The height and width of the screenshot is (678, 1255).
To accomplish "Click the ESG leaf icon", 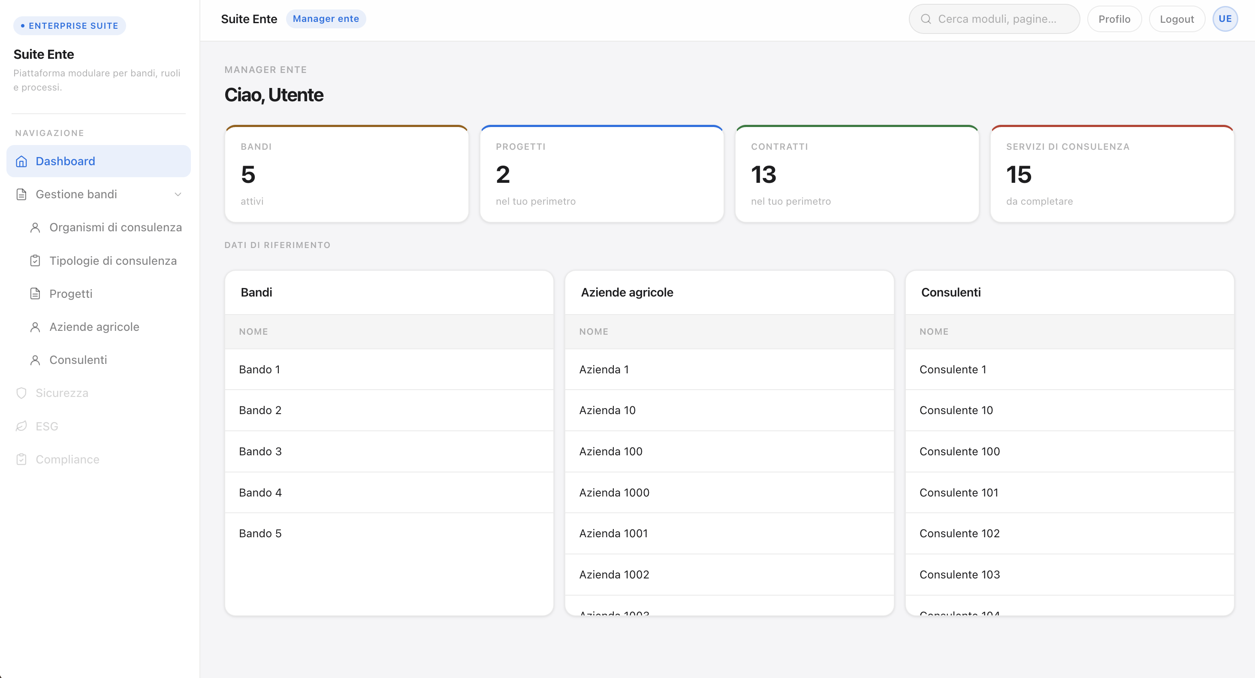I will click(x=21, y=427).
